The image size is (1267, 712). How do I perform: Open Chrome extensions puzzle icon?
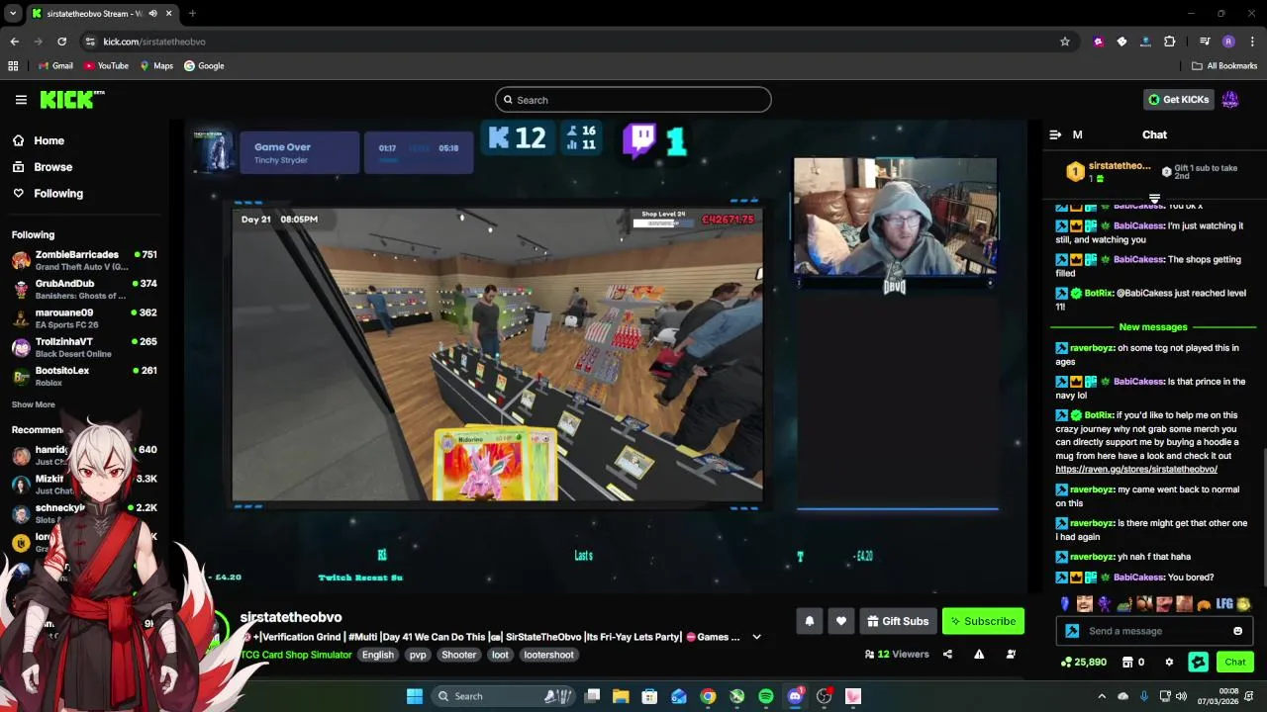pyautogui.click(x=1169, y=42)
